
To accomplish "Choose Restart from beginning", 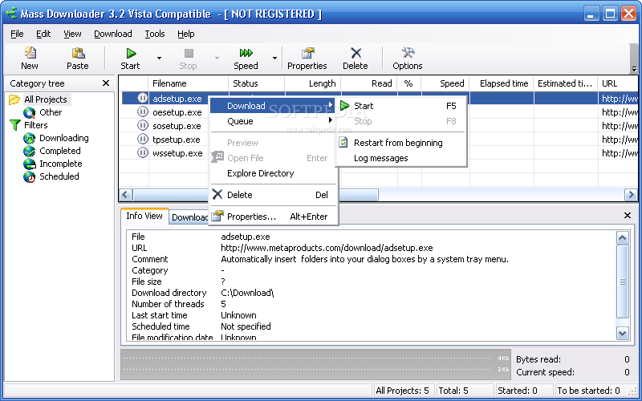I will (398, 143).
